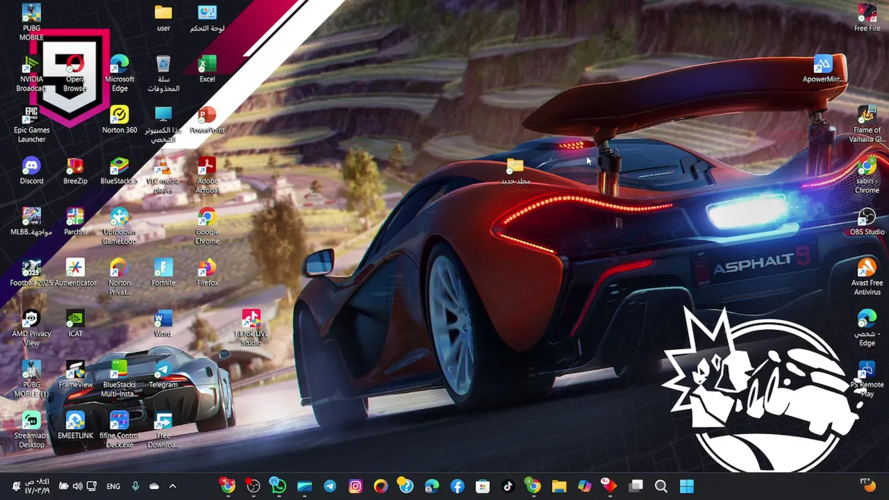The image size is (889, 500).
Task: Open the لوحة التحكم control panel icon
Action: (x=207, y=19)
